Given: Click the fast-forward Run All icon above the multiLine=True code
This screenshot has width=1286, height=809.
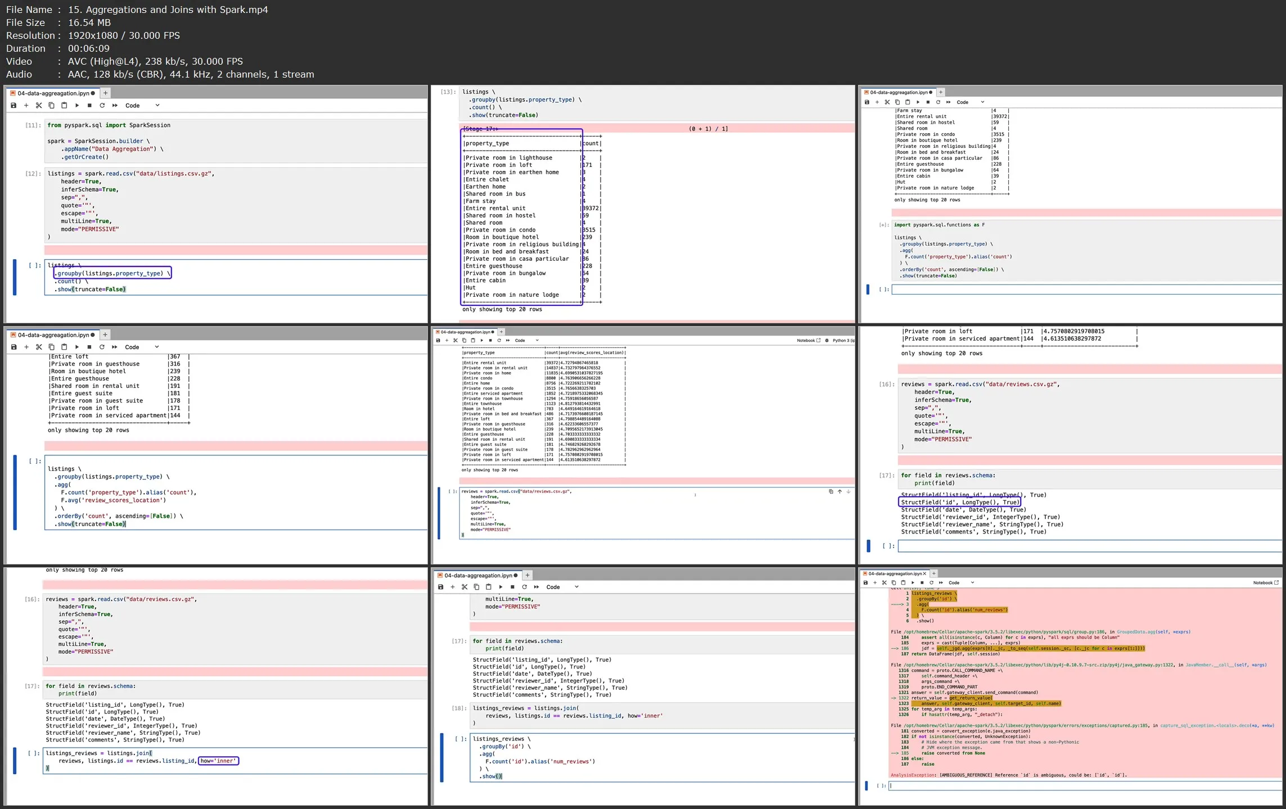Looking at the screenshot, I should click(x=536, y=587).
